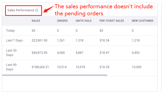
Task: Click the $84,873.05 sales value
Action: (x=39, y=53)
